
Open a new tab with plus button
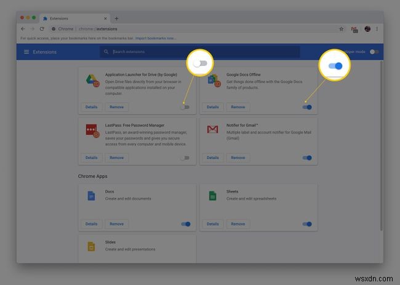click(116, 18)
